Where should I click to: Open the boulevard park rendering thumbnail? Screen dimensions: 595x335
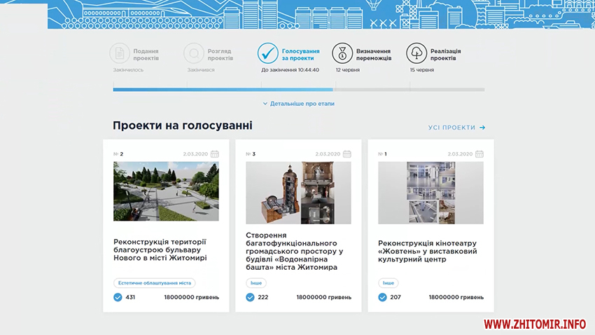pyautogui.click(x=166, y=191)
